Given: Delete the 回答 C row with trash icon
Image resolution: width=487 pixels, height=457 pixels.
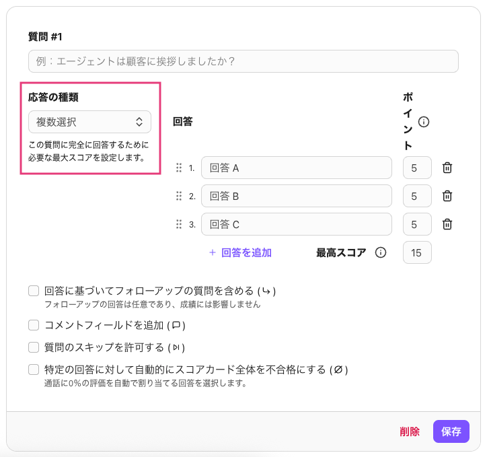Looking at the screenshot, I should [x=447, y=224].
